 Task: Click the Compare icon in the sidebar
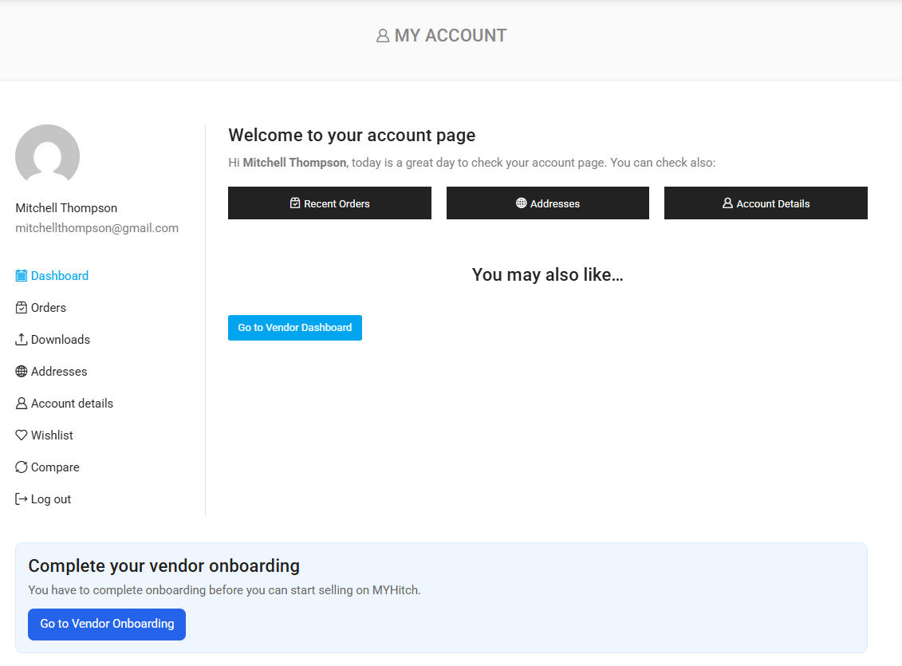[x=21, y=467]
